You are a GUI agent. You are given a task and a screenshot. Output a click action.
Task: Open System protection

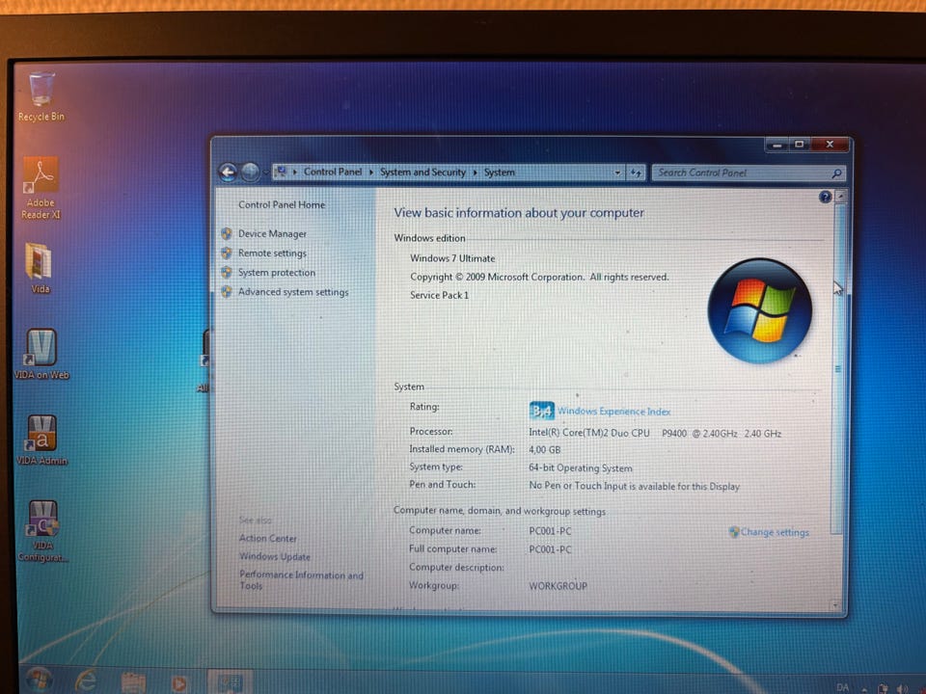pyautogui.click(x=277, y=273)
